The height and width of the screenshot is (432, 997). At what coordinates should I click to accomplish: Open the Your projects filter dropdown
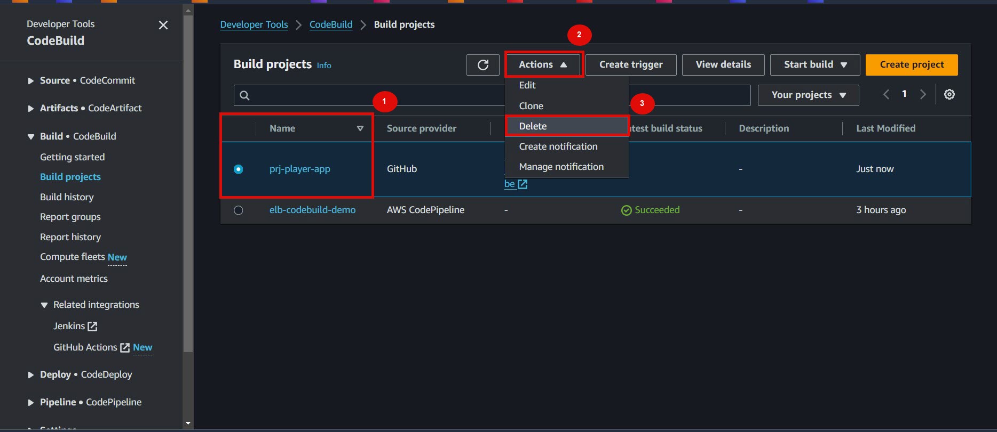[809, 95]
